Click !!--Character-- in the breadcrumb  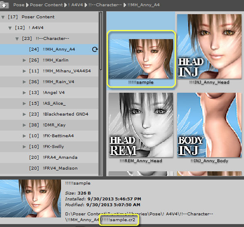105,5
